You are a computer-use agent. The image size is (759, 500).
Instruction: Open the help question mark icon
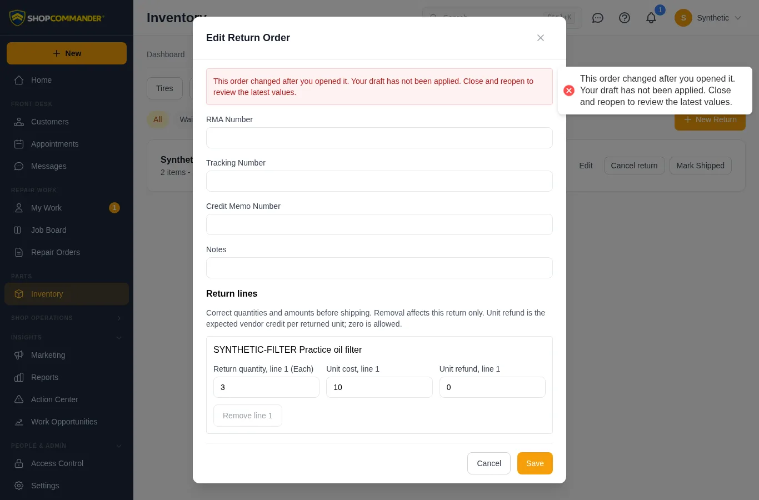click(x=625, y=18)
